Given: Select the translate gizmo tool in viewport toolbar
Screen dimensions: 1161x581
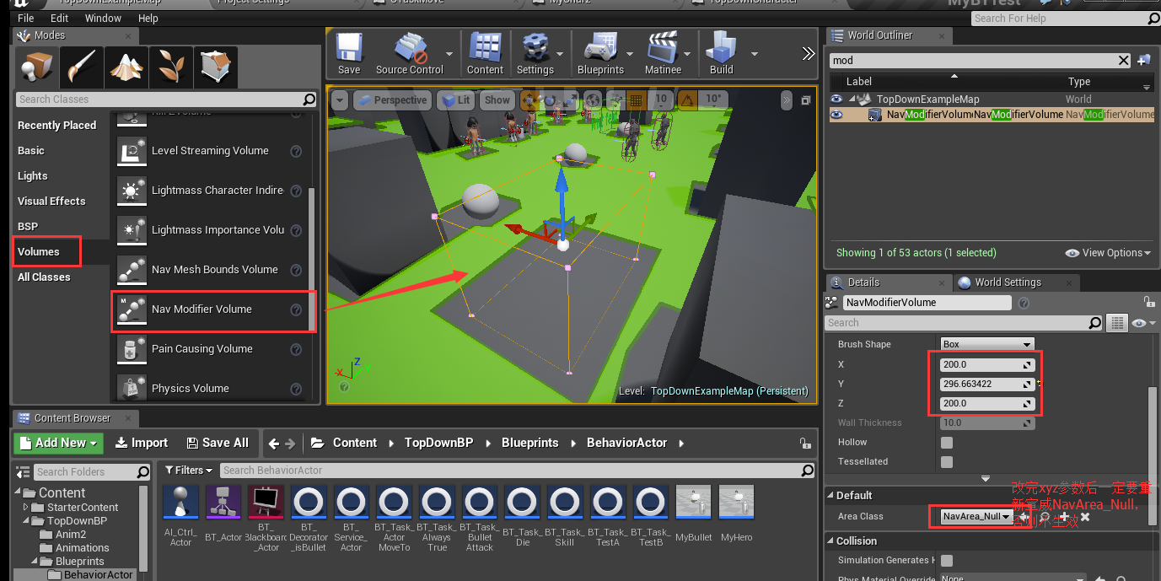Looking at the screenshot, I should click(529, 100).
